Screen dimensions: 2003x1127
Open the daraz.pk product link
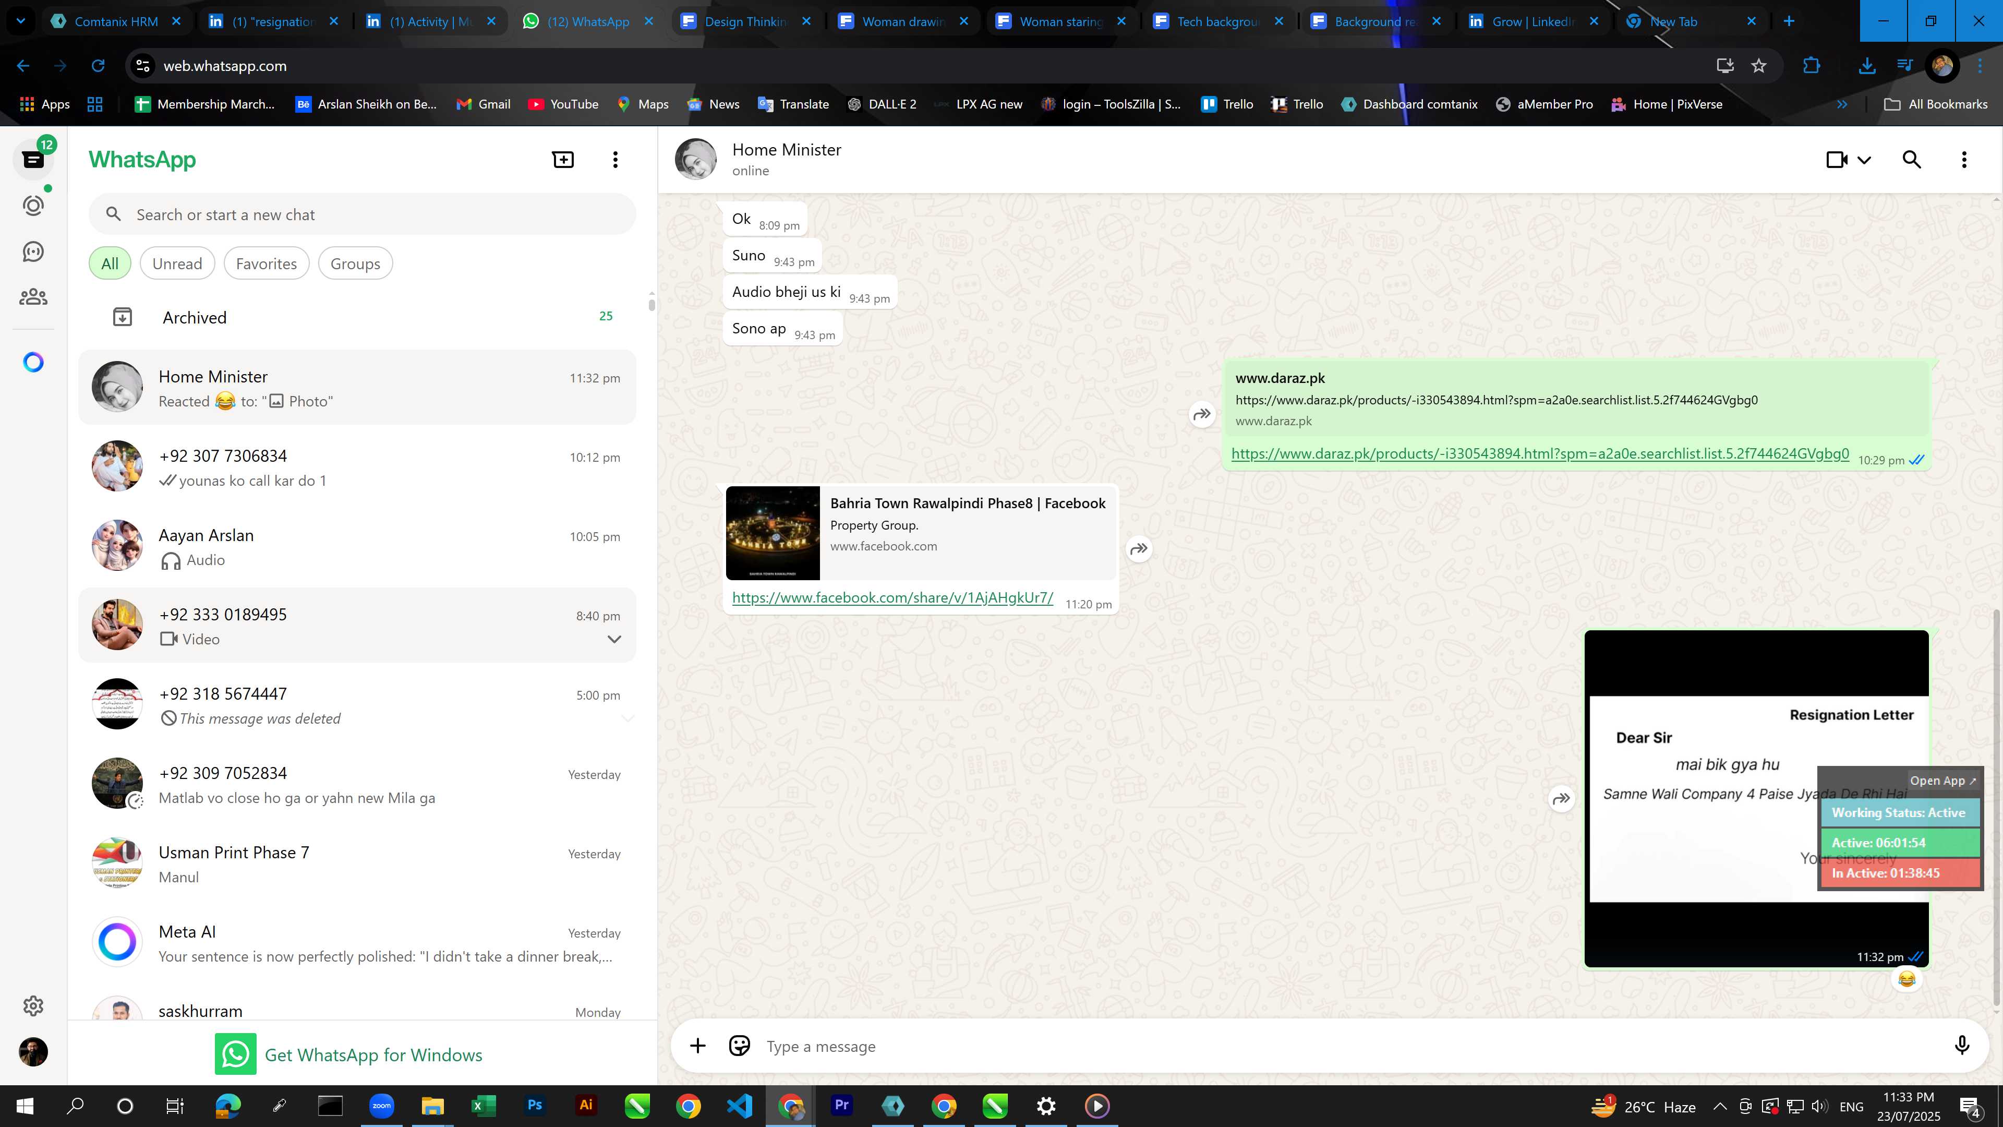[1540, 453]
